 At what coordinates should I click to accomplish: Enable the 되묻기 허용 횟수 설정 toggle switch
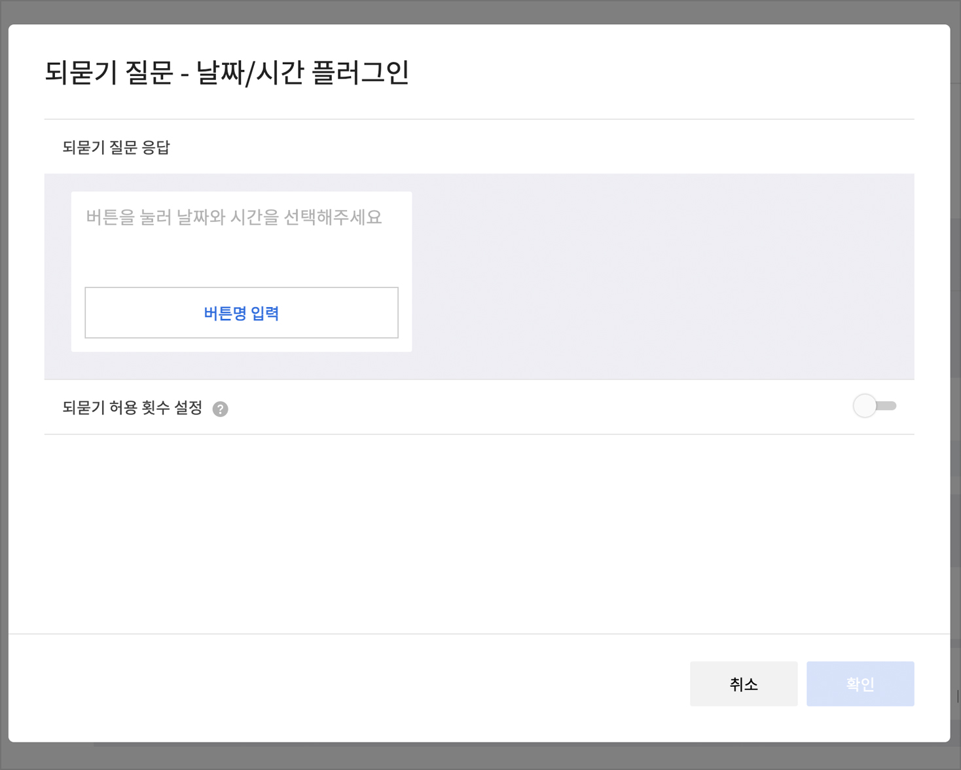pos(874,406)
